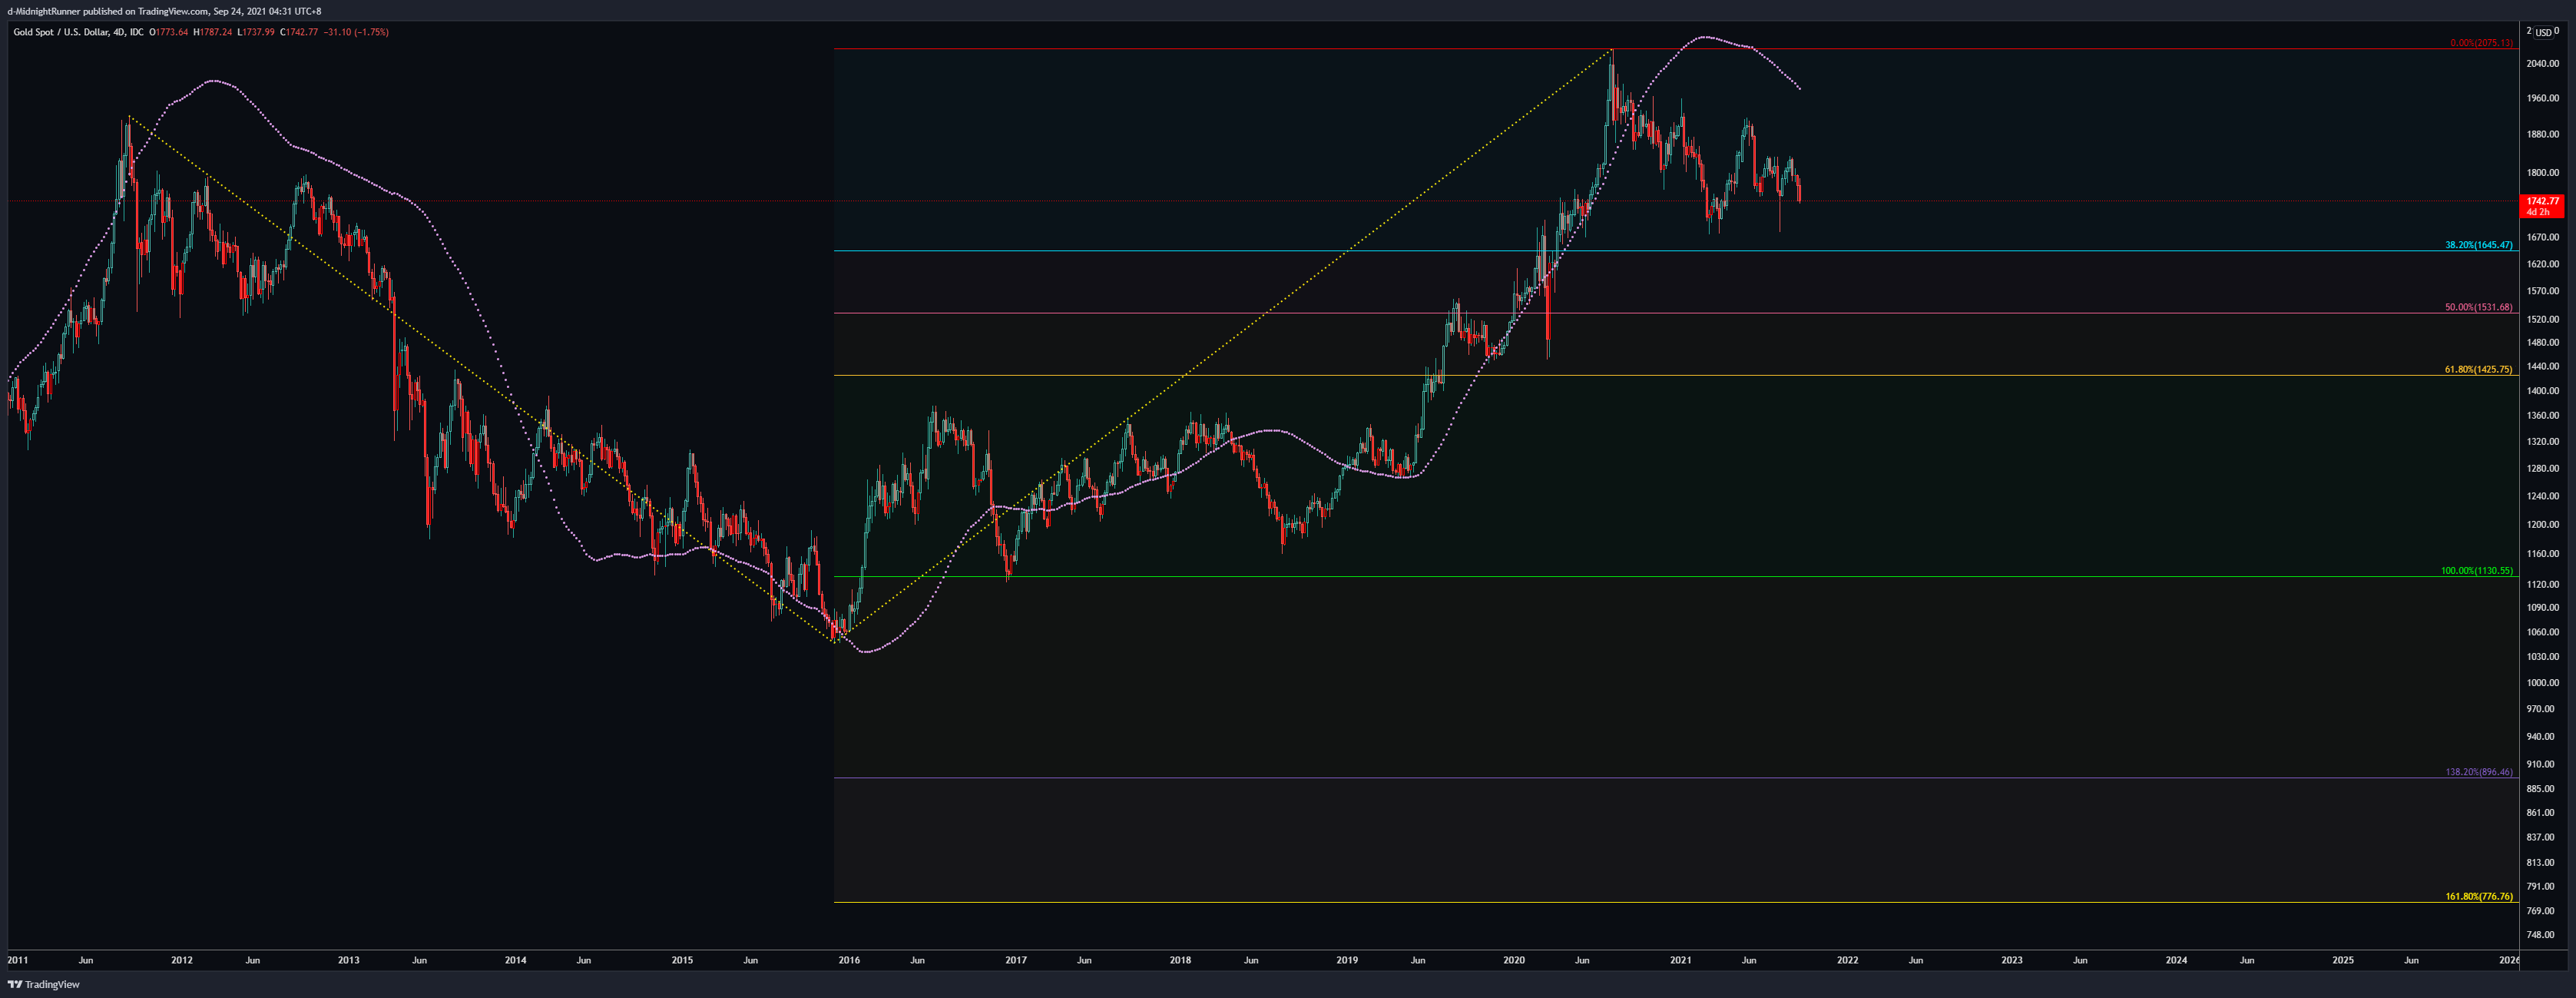
Task: Select the 100.00%(1130.55) Fibonacci level label
Action: coord(2476,571)
